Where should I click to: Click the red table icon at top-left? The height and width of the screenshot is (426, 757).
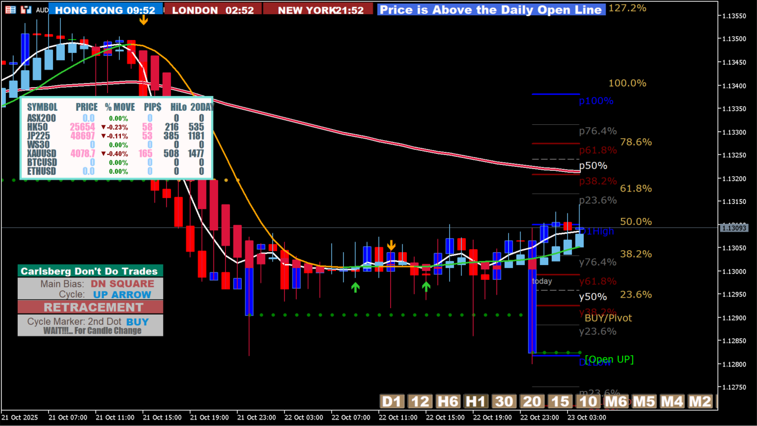(11, 9)
